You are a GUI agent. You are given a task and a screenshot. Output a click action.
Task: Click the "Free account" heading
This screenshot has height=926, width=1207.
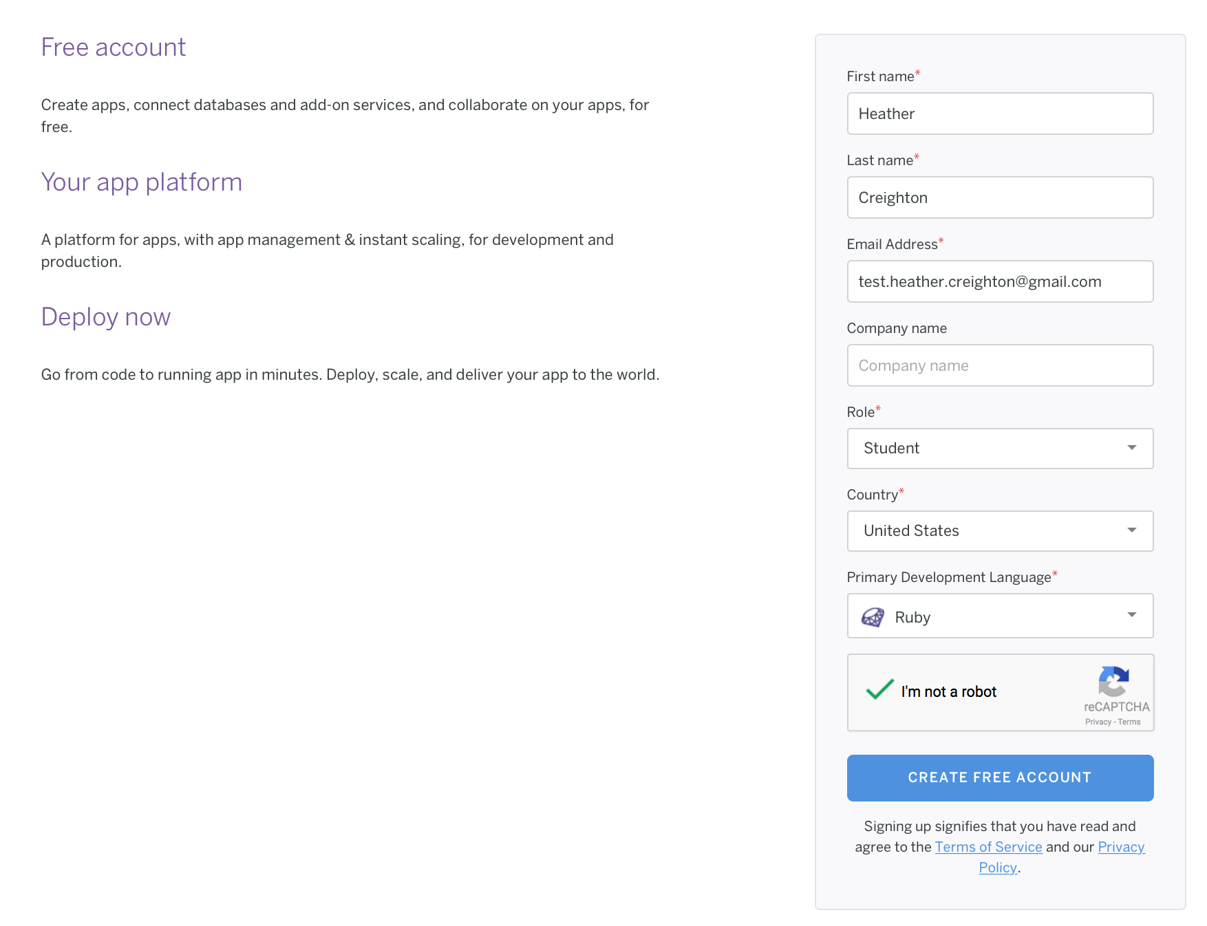click(114, 47)
